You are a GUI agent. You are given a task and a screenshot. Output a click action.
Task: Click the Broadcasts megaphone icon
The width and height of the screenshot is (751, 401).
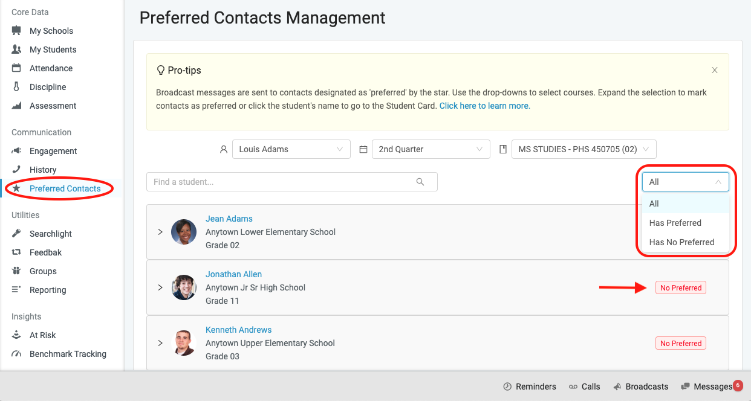click(617, 387)
